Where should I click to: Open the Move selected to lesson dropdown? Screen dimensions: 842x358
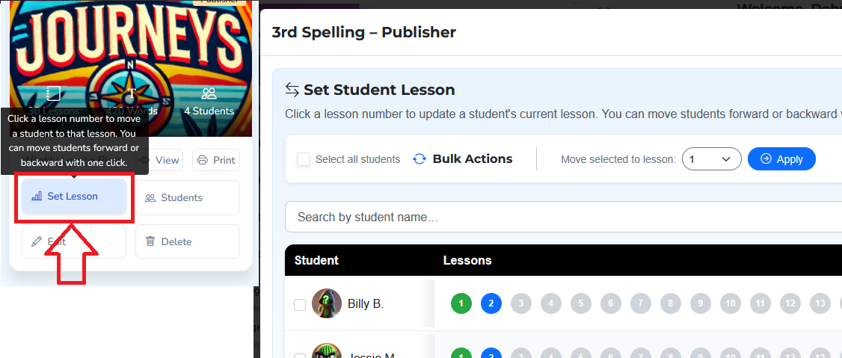(x=711, y=159)
